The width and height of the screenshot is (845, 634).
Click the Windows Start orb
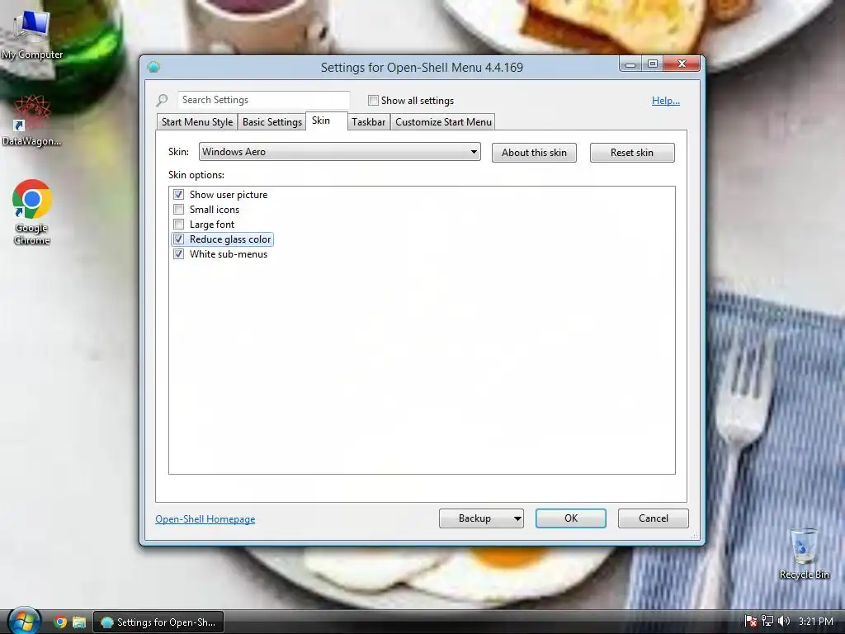(24, 622)
